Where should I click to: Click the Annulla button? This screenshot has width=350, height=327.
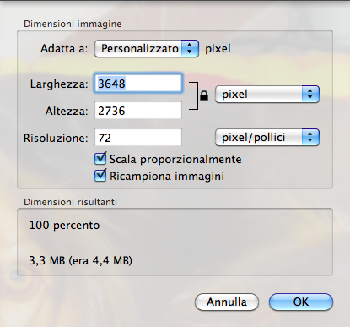pos(227,302)
